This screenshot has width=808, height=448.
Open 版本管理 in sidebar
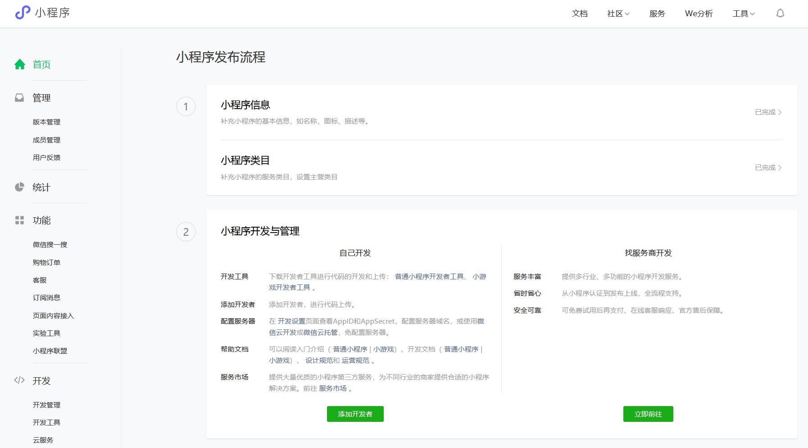[46, 122]
